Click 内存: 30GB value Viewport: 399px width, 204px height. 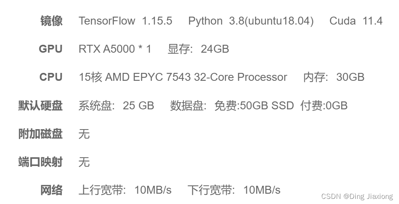(x=334, y=77)
